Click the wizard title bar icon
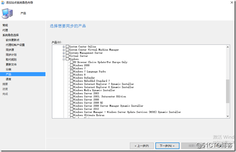 tap(3, 3)
